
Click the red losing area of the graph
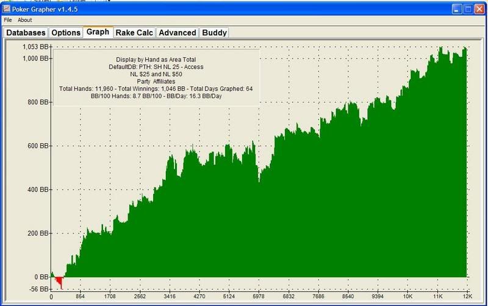point(60,281)
